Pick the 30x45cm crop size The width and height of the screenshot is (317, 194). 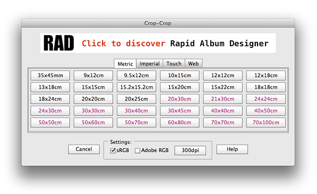point(180,111)
